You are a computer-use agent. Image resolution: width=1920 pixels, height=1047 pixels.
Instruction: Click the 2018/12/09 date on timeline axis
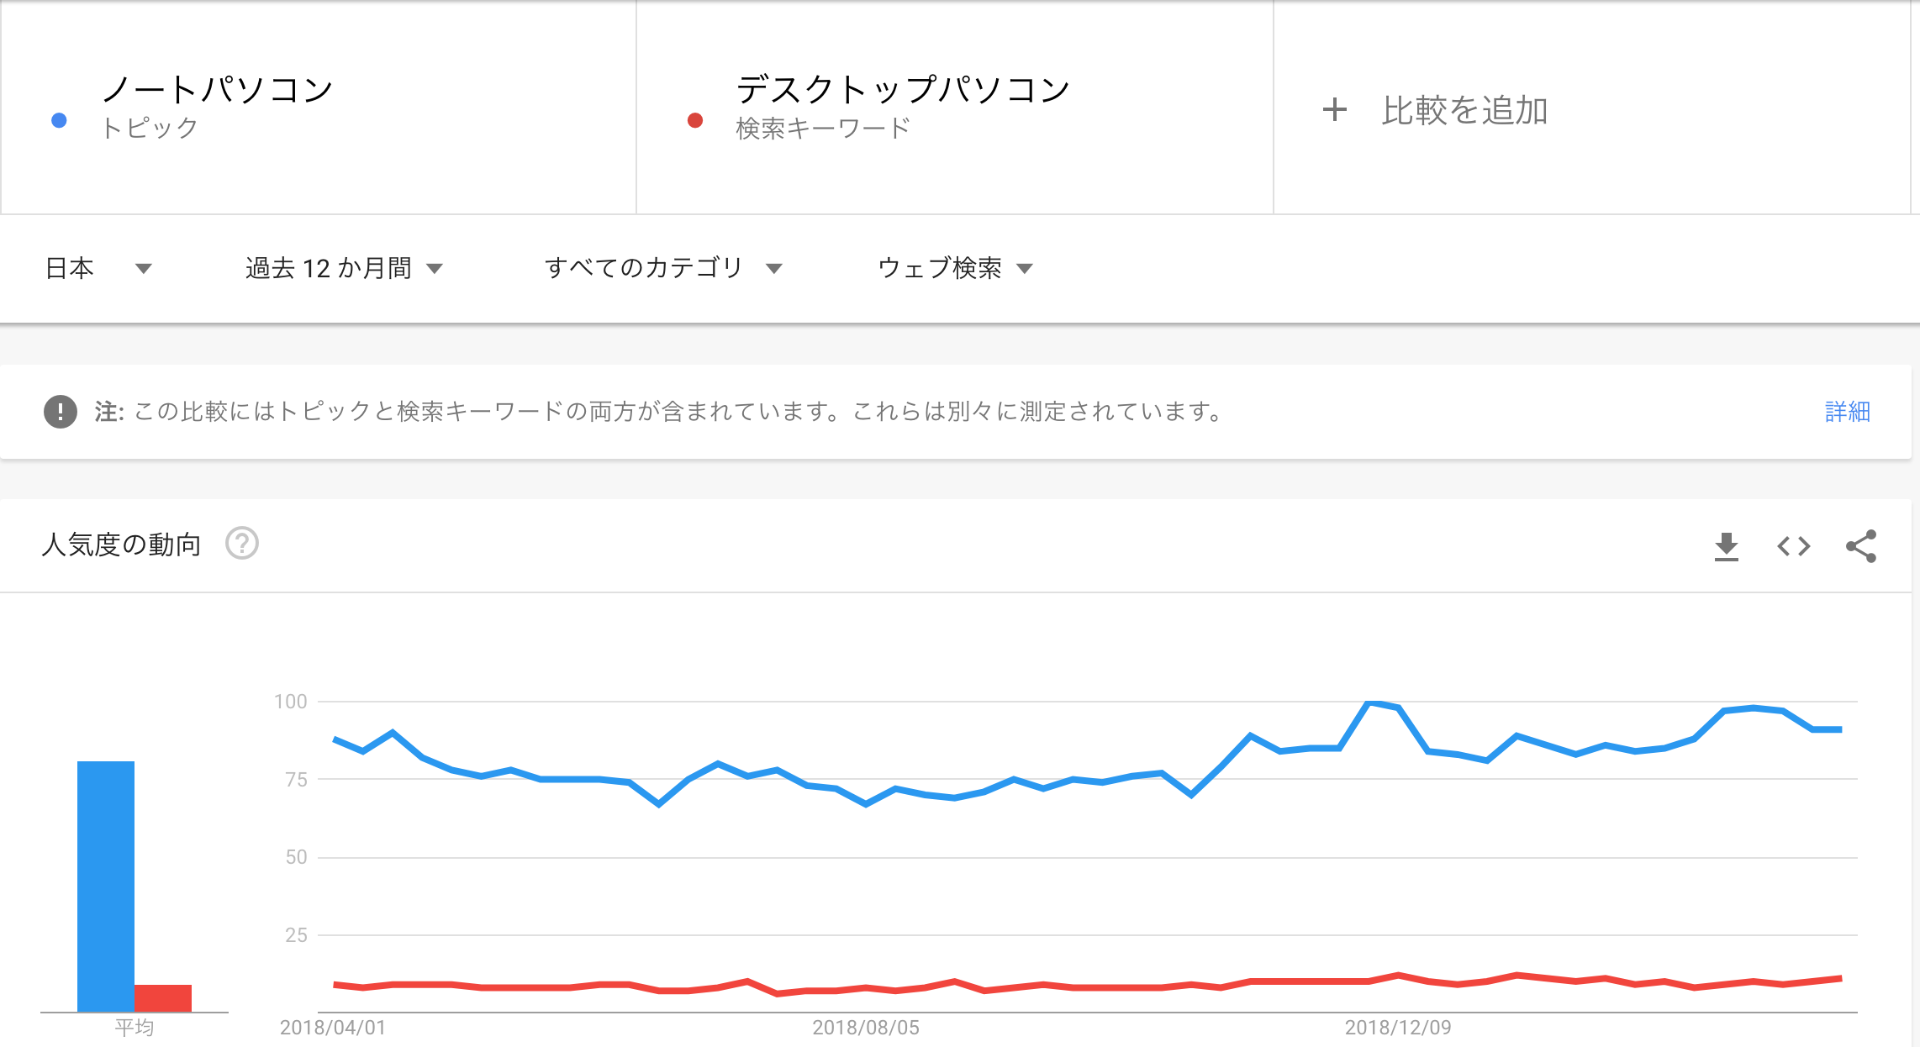pos(1398,1028)
